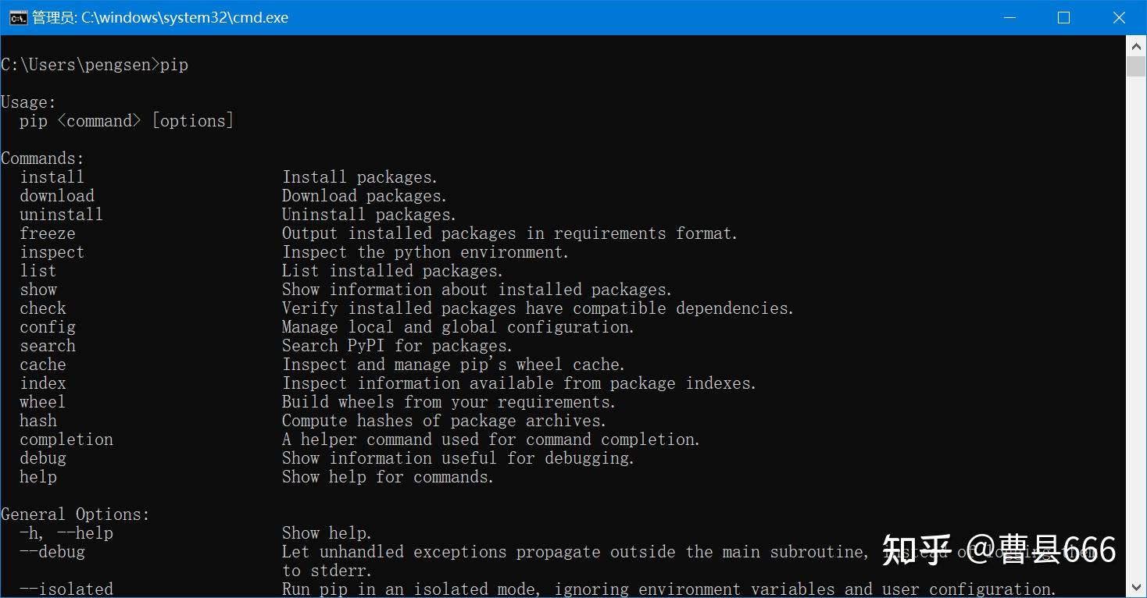Image resolution: width=1147 pixels, height=598 pixels.
Task: Select the install command text line
Action: click(x=52, y=177)
